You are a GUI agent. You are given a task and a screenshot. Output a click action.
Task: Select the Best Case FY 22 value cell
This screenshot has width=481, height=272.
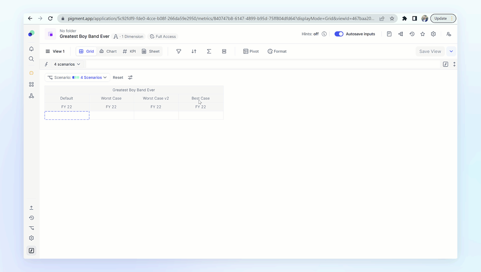point(201,115)
